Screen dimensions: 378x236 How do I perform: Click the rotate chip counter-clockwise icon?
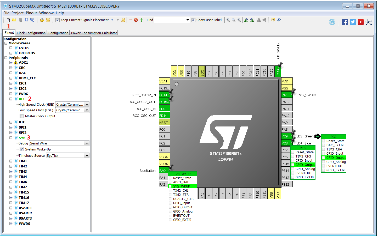[x=246, y=20]
